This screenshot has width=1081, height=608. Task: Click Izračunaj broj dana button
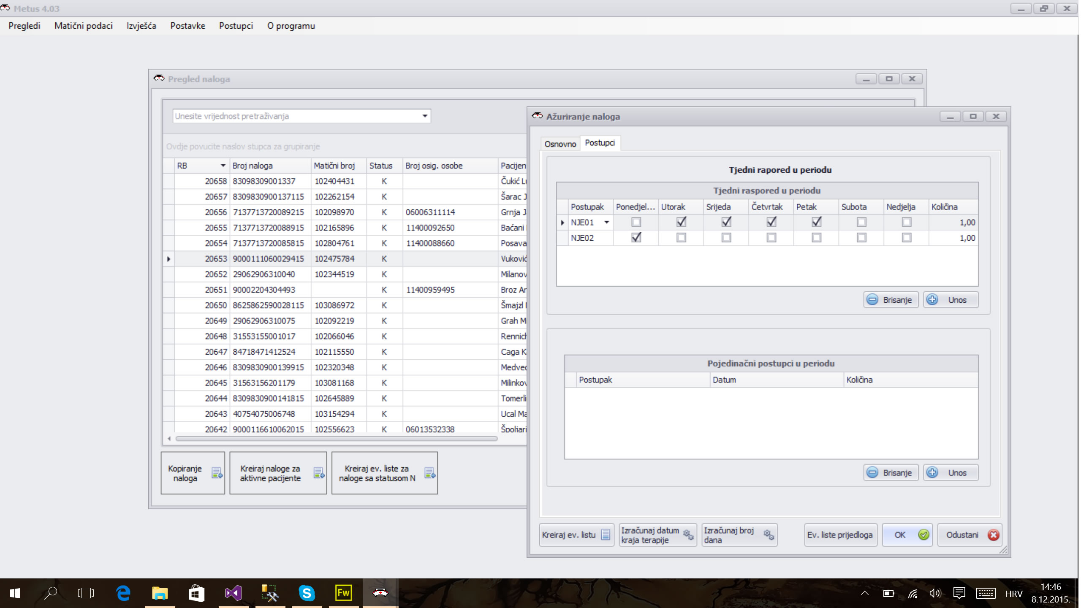pyautogui.click(x=739, y=535)
